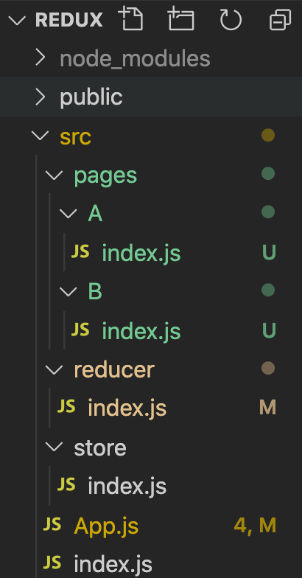Collapse the pages folder
The width and height of the screenshot is (302, 578).
pyautogui.click(x=55, y=175)
